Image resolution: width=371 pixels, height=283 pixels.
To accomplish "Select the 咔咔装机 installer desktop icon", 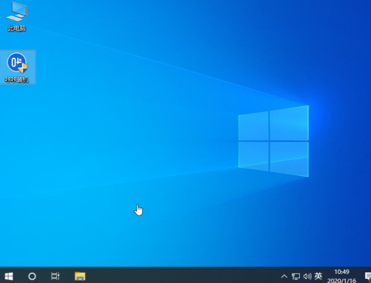I will coord(17,63).
